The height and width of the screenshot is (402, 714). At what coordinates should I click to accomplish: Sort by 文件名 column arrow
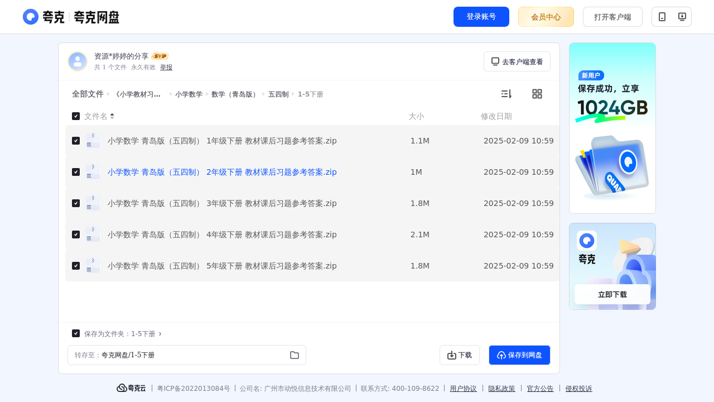tap(112, 116)
